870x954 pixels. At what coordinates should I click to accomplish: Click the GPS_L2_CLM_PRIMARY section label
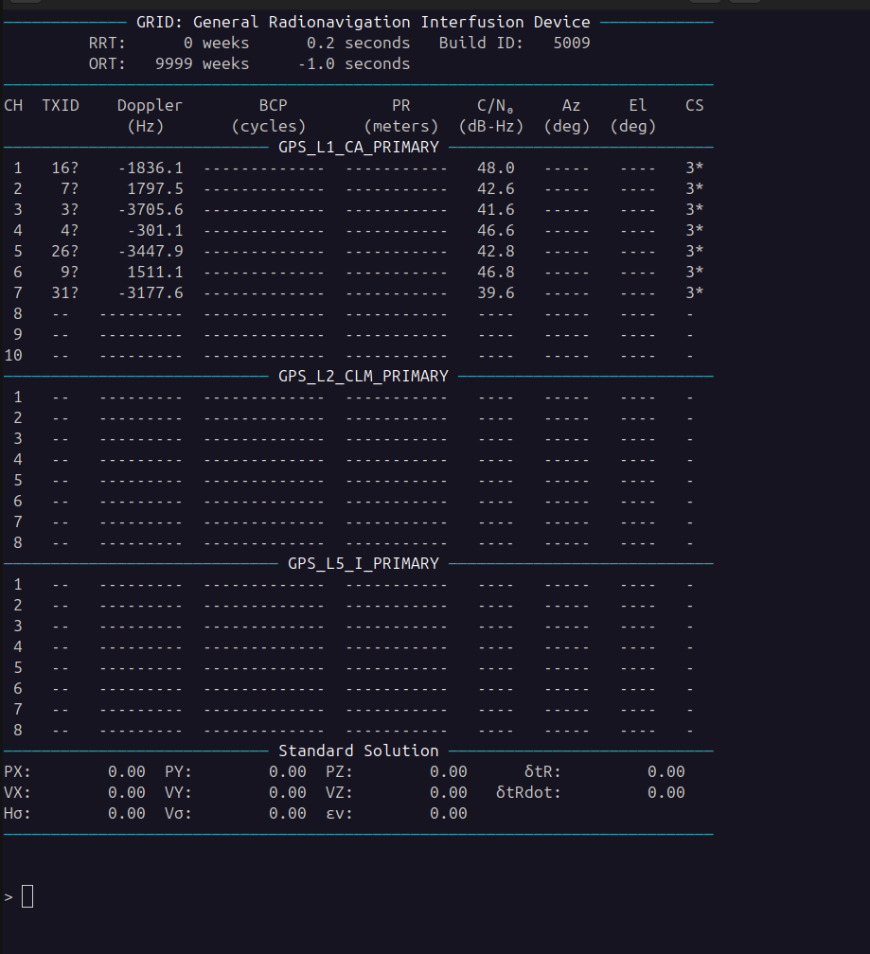click(x=364, y=376)
